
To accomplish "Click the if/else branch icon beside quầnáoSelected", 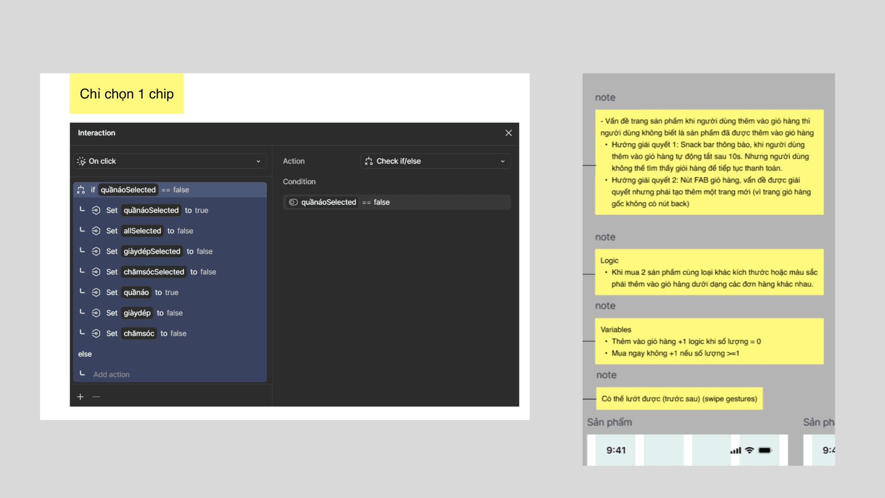I will pos(81,190).
